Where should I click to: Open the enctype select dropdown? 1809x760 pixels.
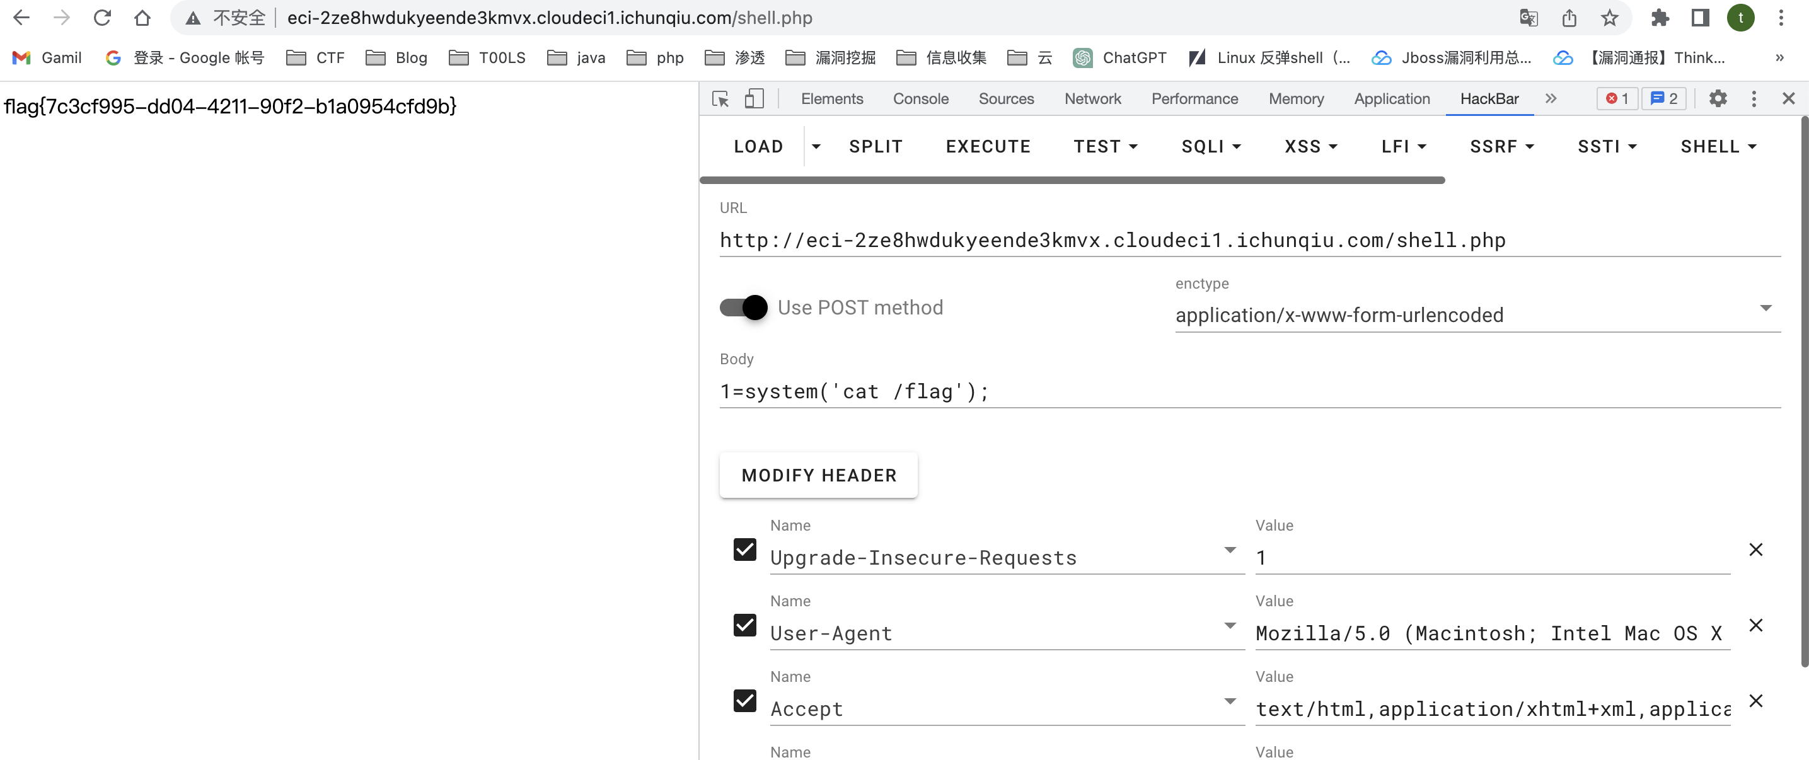click(1477, 314)
